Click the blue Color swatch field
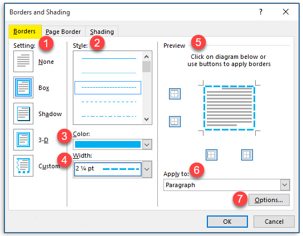Image resolution: width=303 pixels, height=236 pixels. (x=108, y=144)
